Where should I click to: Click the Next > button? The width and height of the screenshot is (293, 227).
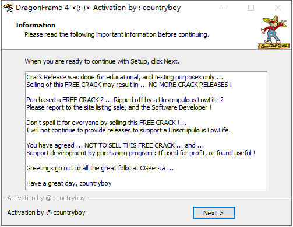(214, 213)
